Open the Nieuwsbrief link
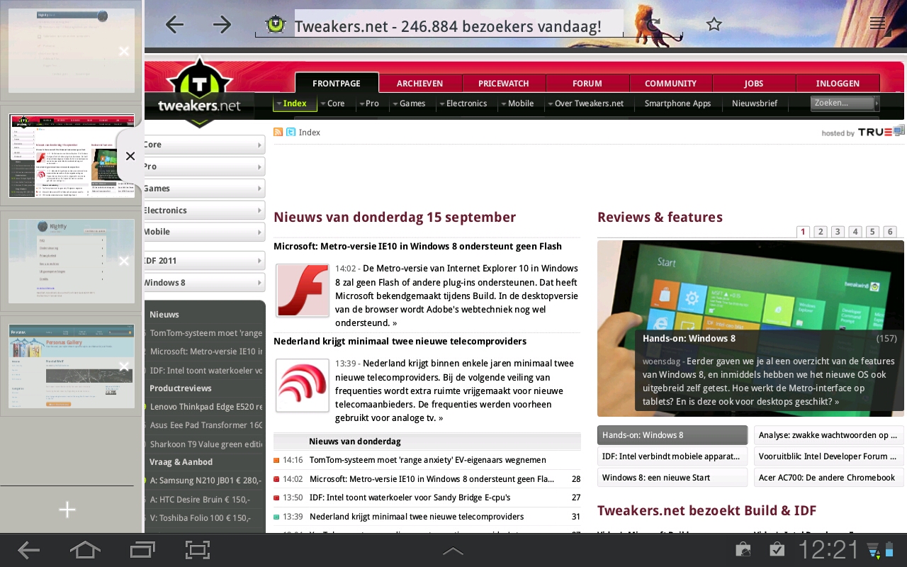 755,103
